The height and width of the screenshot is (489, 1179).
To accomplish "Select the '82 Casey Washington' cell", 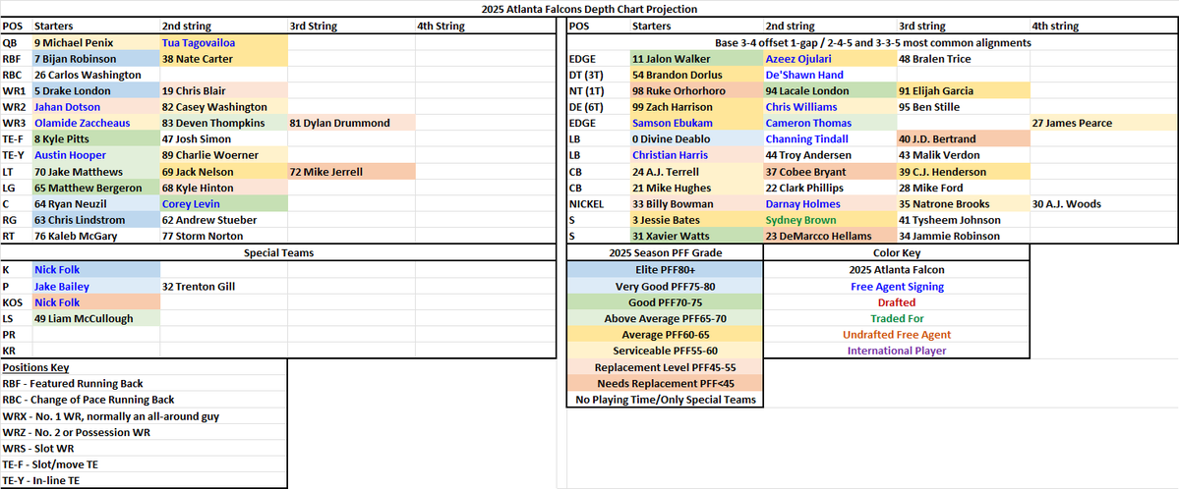I will pyautogui.click(x=223, y=107).
